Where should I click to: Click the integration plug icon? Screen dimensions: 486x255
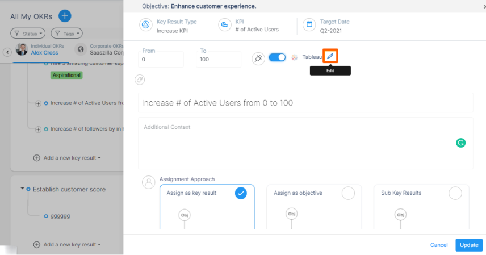258,58
